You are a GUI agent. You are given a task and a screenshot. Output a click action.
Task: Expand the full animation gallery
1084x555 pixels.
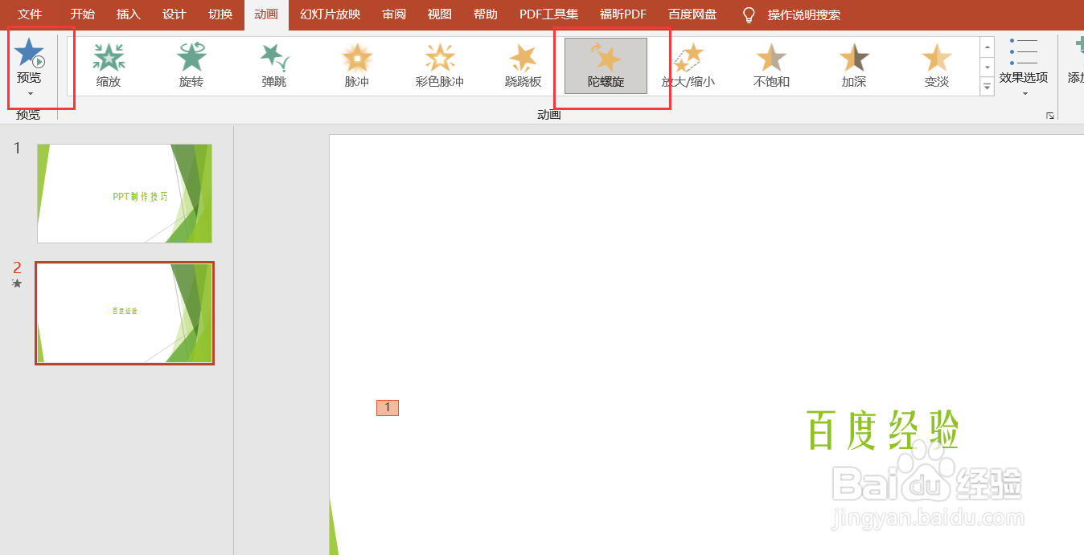(988, 86)
